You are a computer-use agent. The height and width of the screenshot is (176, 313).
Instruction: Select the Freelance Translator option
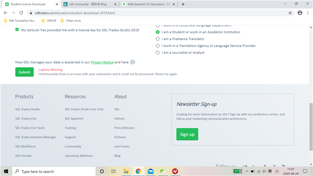coord(157,39)
